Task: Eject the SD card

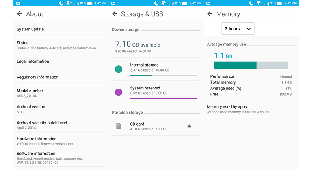Action: pyautogui.click(x=189, y=126)
